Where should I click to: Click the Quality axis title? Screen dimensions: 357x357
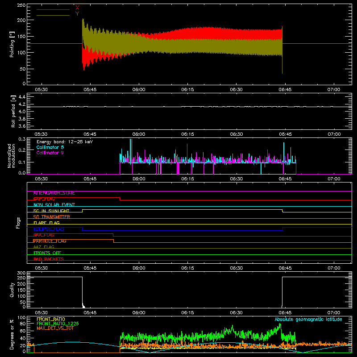(x=12, y=290)
